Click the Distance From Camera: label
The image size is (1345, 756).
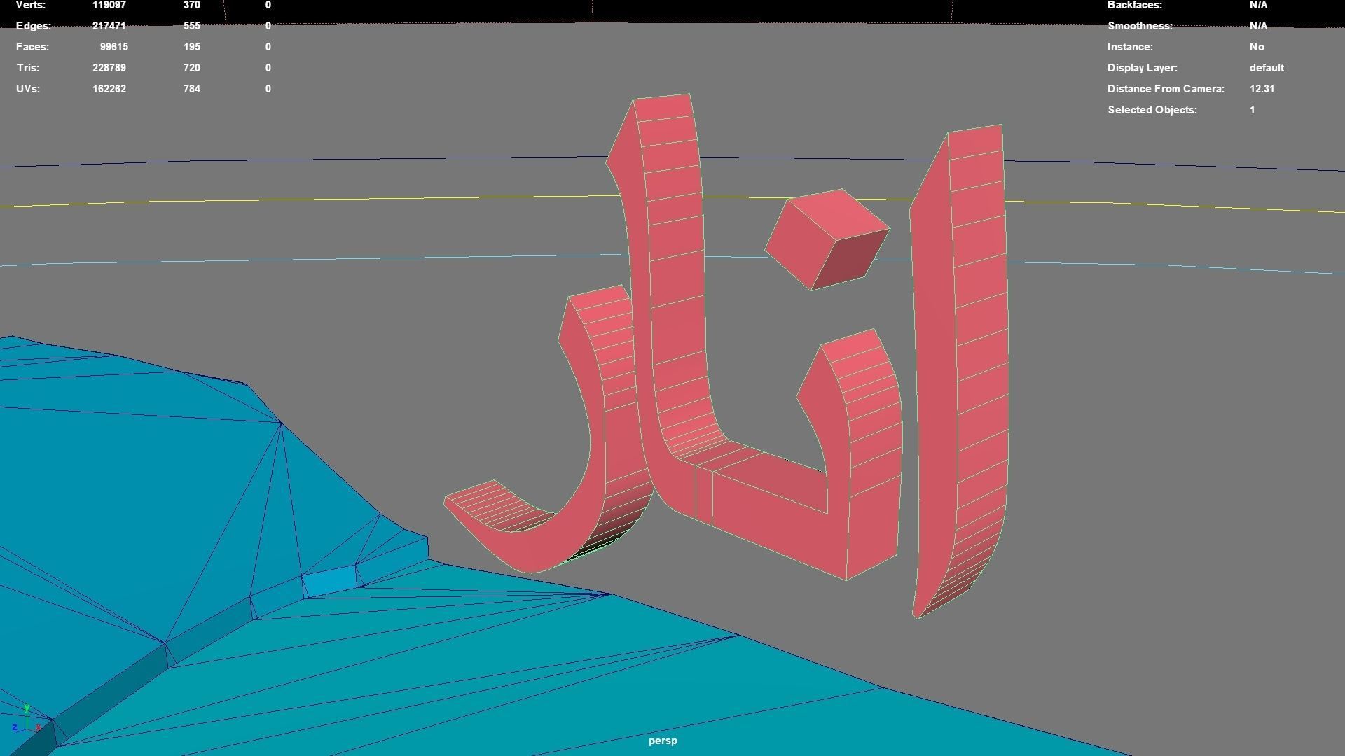coord(1166,89)
